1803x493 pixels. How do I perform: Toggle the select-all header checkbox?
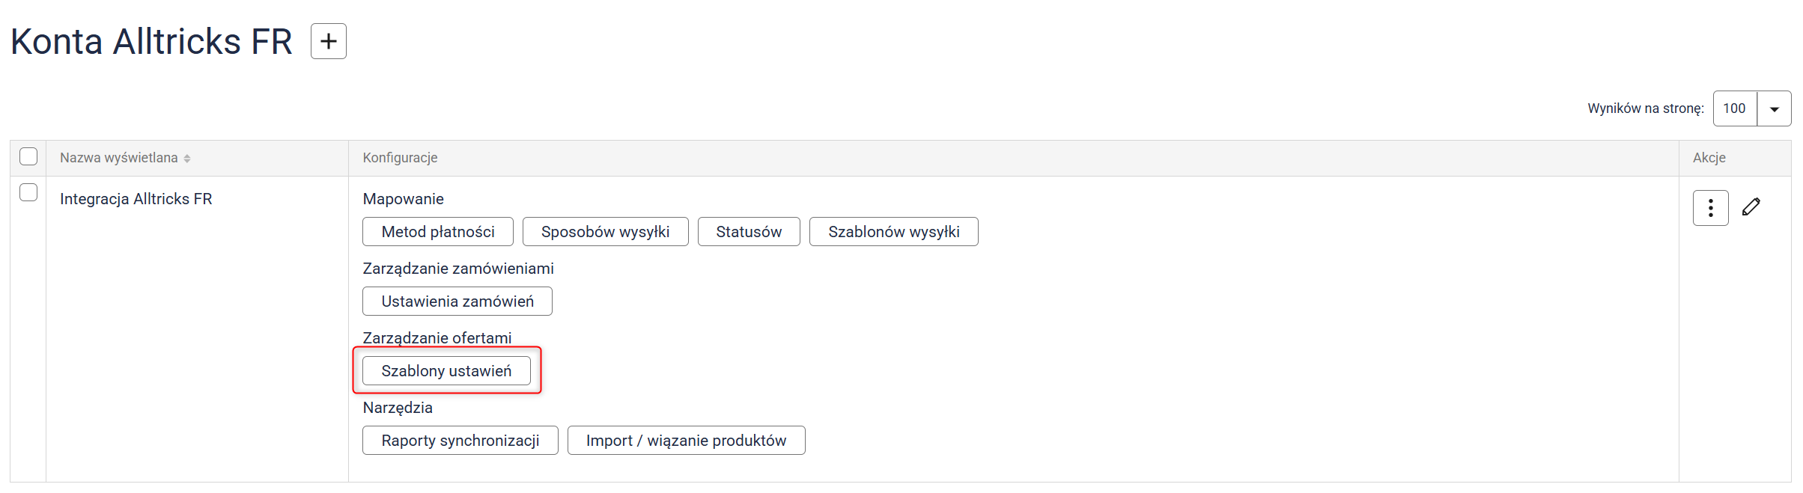(x=28, y=156)
